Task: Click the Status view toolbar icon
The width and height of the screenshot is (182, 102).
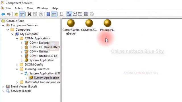Action: click(92, 14)
